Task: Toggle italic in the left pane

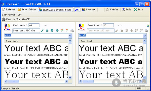Action: point(42,31)
